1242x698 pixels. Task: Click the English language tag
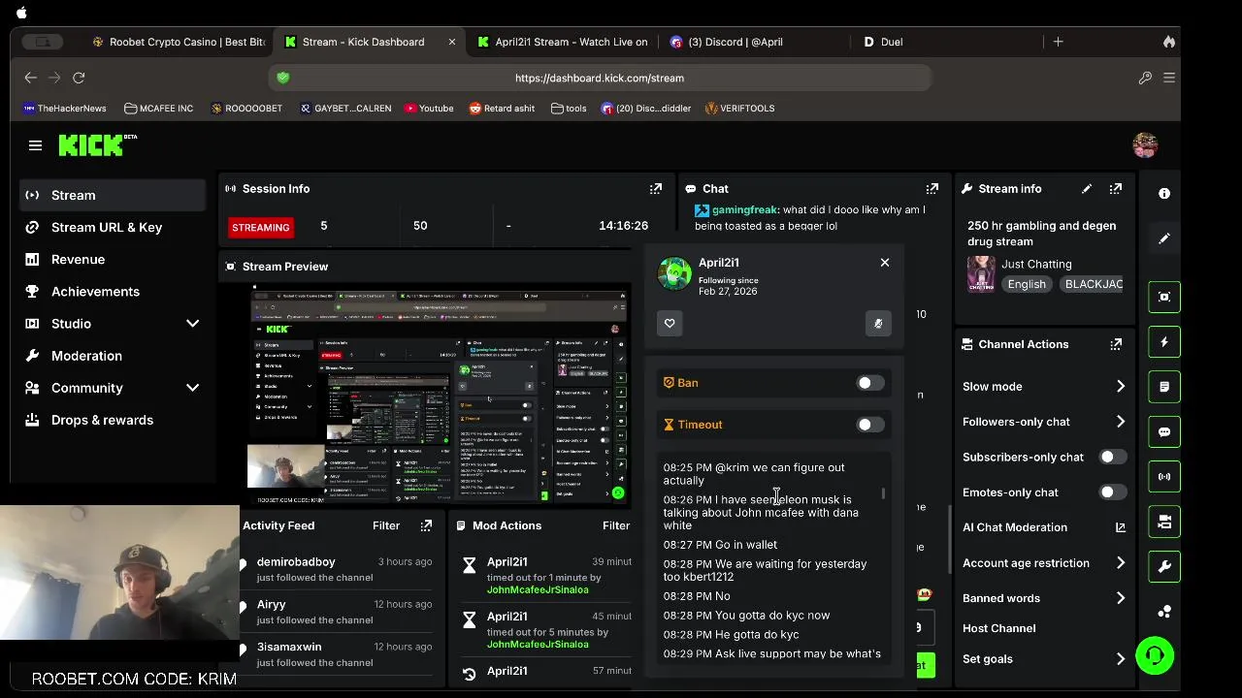tap(1027, 284)
